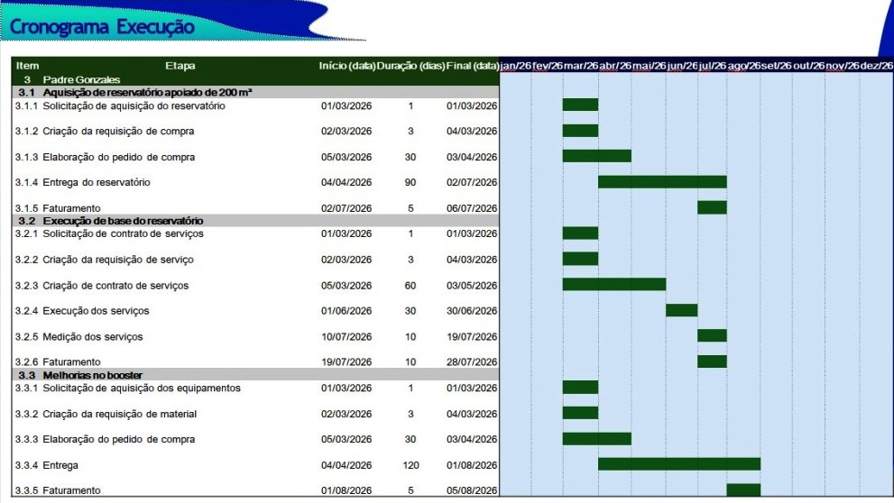Select the end date 30/06/2026 cell
This screenshot has height=503, width=894.
pyautogui.click(x=472, y=311)
